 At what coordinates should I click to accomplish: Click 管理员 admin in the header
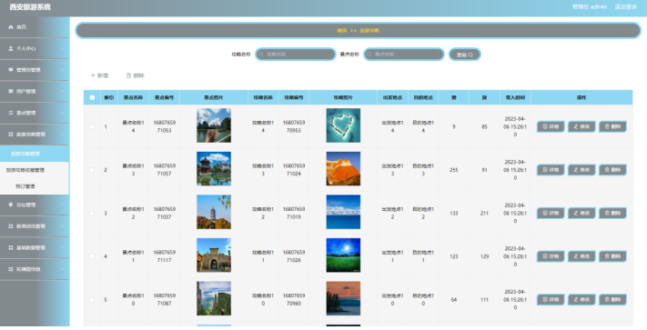(x=590, y=6)
